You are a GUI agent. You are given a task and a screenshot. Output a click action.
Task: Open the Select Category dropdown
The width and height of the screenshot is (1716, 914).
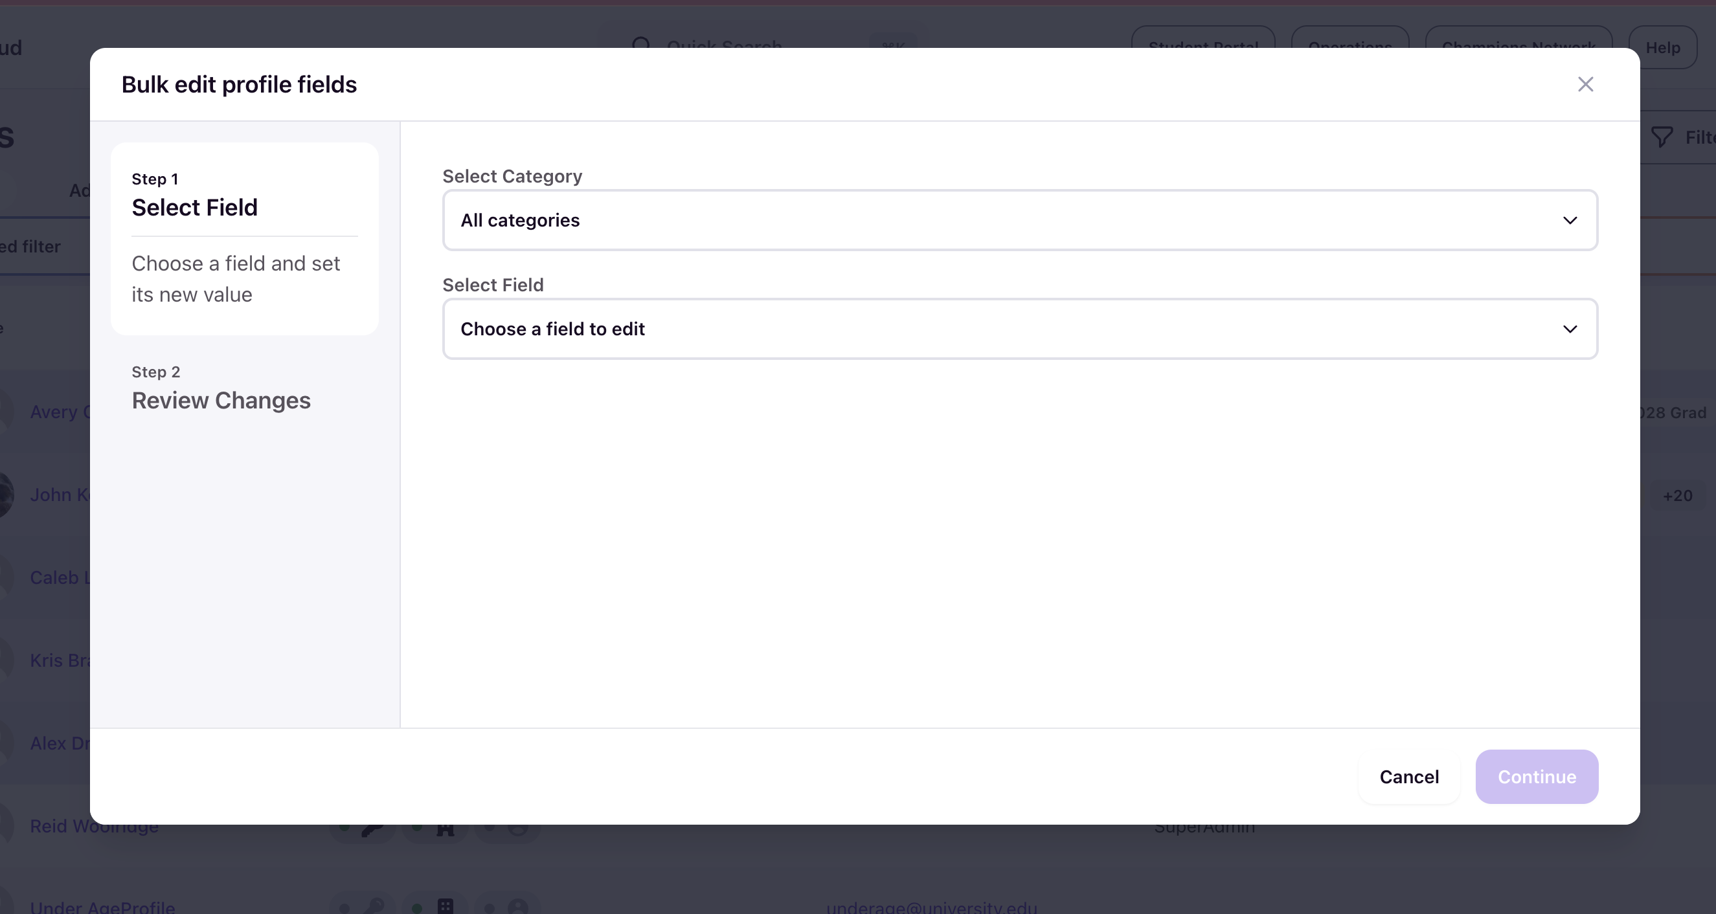pos(1020,220)
